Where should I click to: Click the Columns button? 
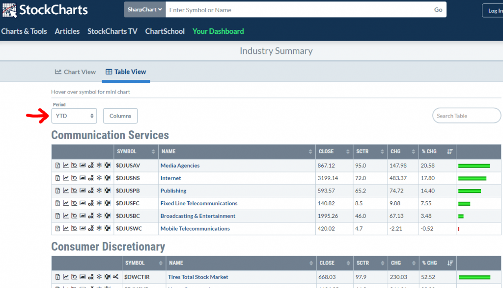point(120,116)
